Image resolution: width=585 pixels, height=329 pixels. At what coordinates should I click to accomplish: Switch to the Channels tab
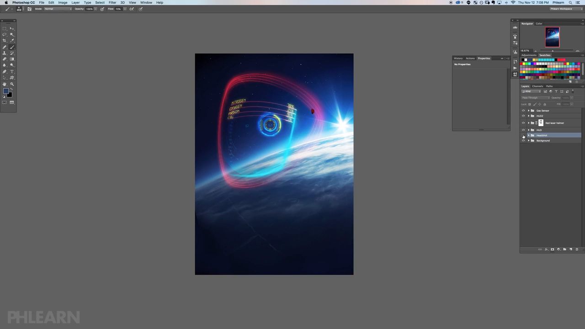tap(537, 86)
